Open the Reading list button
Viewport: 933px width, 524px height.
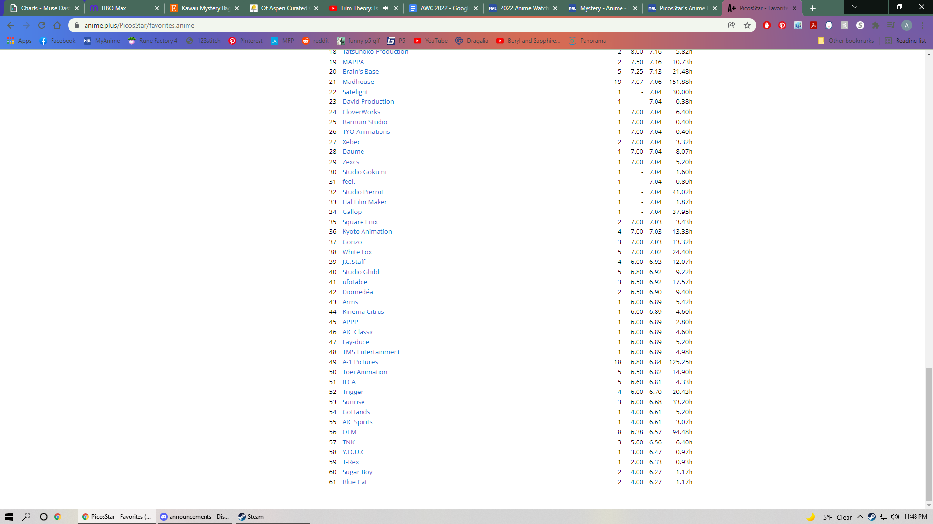tap(906, 41)
